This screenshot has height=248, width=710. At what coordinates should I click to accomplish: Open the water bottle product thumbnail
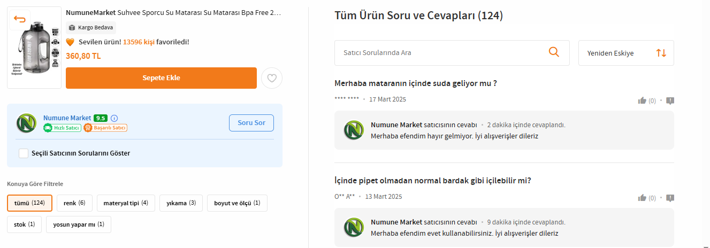[x=35, y=48]
